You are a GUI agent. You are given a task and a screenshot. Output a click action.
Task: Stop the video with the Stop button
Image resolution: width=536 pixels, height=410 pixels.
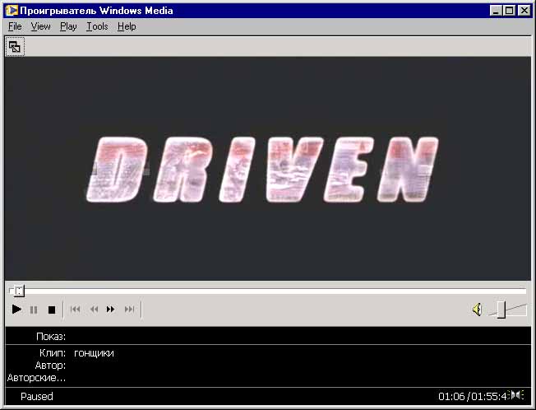(x=52, y=310)
